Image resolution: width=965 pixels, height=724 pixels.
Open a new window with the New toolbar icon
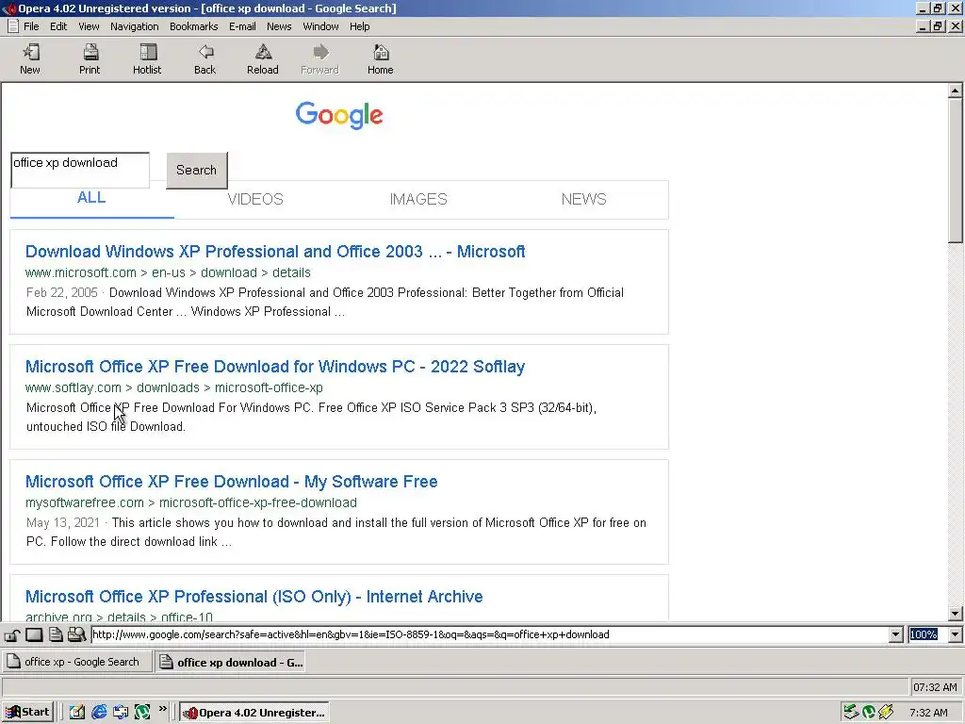point(30,59)
